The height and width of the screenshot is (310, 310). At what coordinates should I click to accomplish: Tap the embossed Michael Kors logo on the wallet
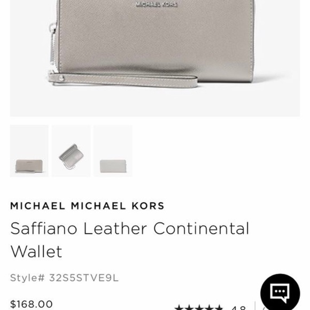157,4
